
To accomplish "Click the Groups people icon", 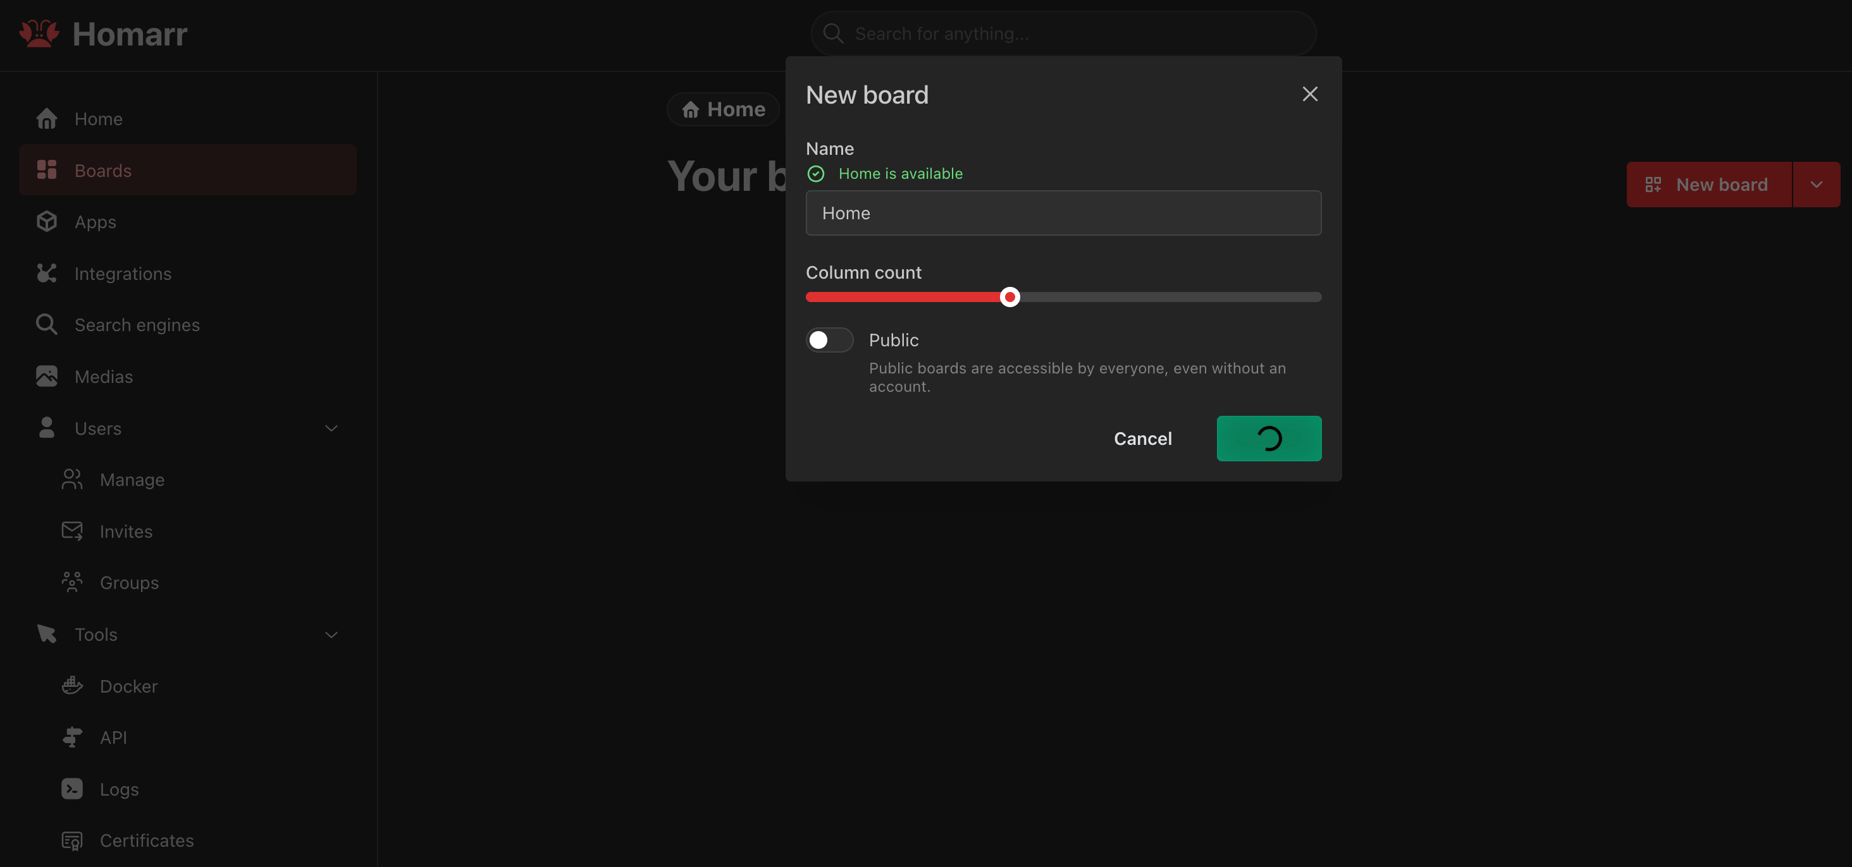I will (72, 583).
